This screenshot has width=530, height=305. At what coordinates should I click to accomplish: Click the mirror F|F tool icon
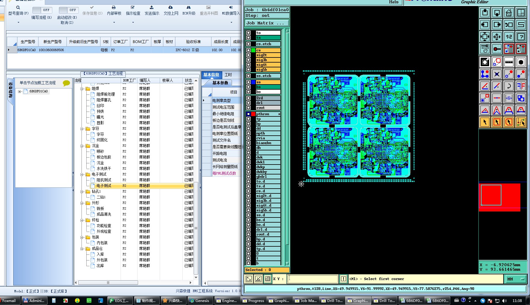pos(521,86)
